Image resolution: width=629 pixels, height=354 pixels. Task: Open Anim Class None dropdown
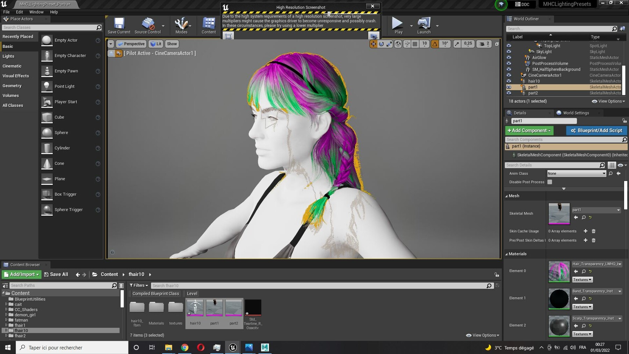click(x=576, y=173)
